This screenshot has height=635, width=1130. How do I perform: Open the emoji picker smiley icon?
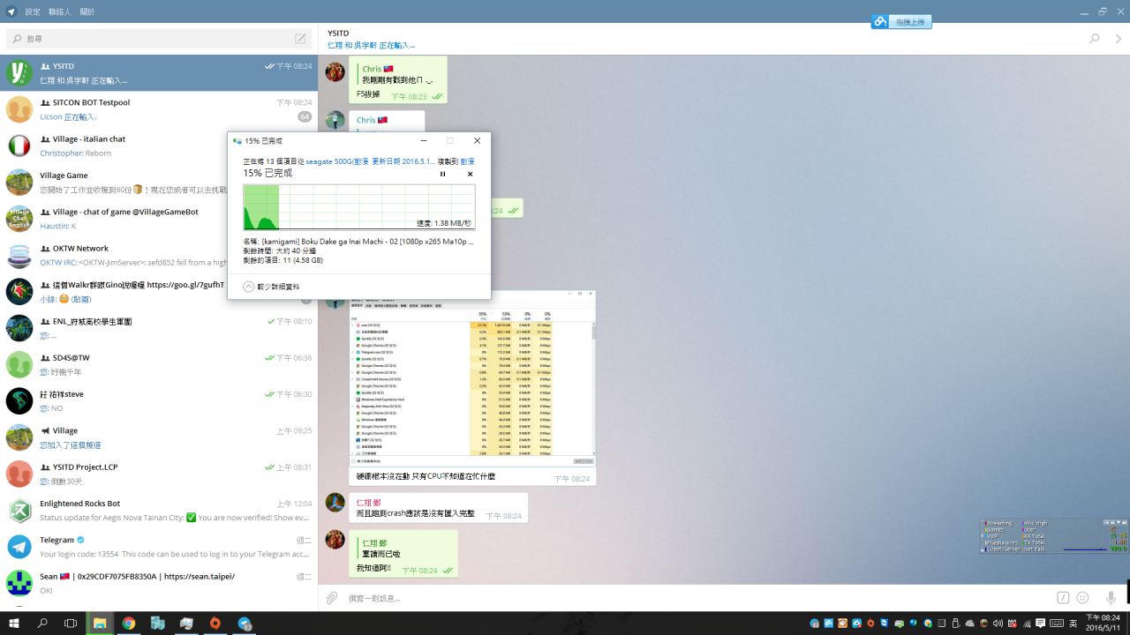click(1082, 598)
